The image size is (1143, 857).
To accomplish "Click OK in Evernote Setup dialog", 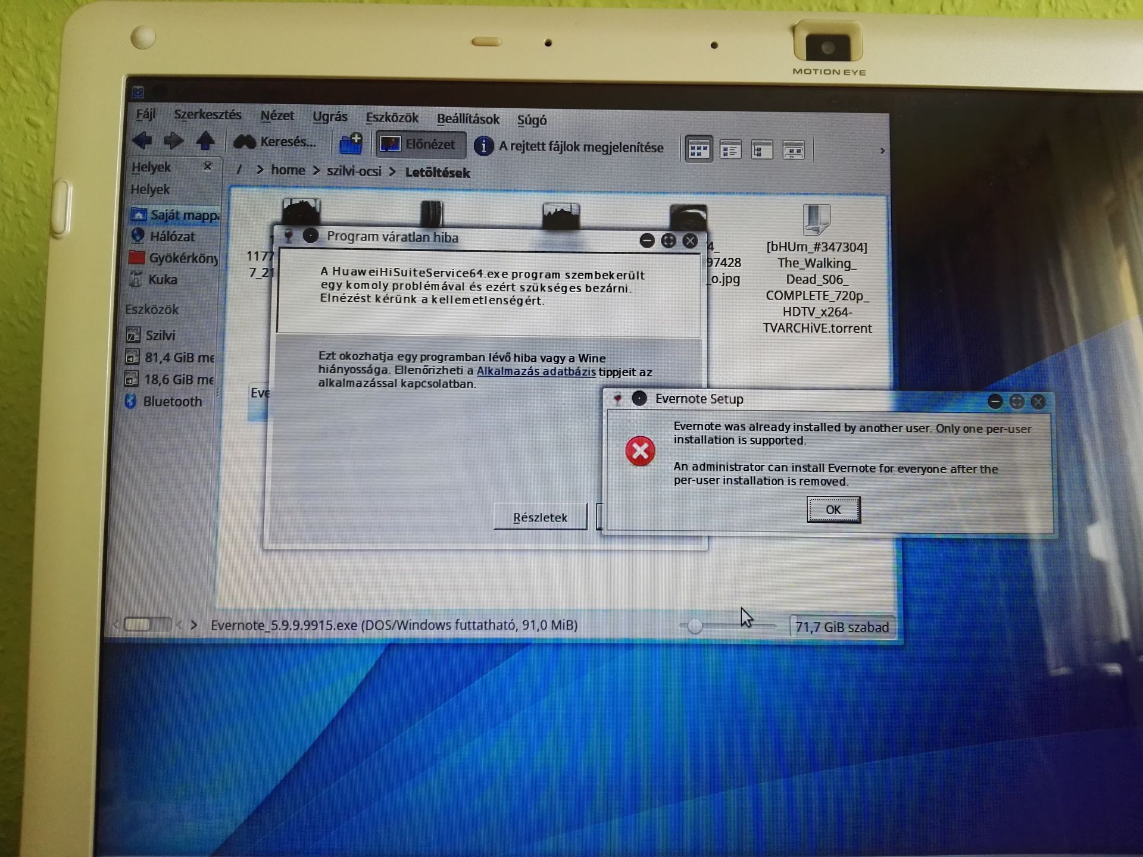I will coord(833,509).
